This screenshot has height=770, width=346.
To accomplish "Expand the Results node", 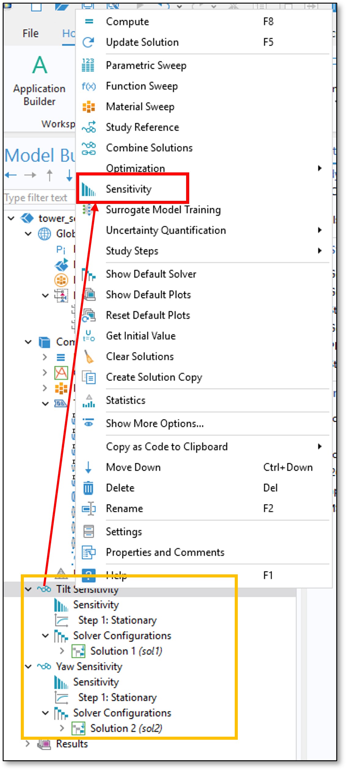I will [x=28, y=743].
